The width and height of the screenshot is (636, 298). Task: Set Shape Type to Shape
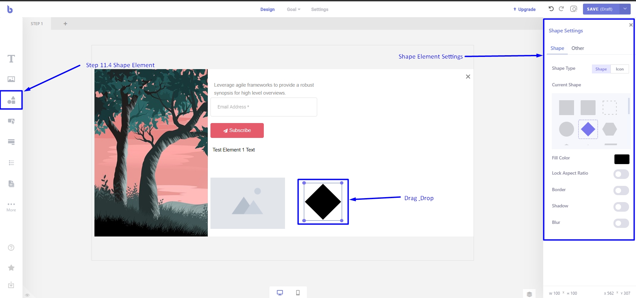[601, 69]
